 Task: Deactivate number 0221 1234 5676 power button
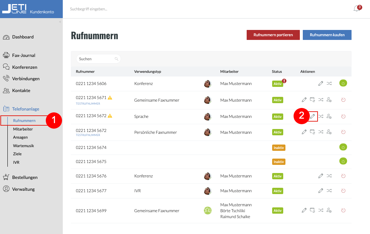(343, 176)
